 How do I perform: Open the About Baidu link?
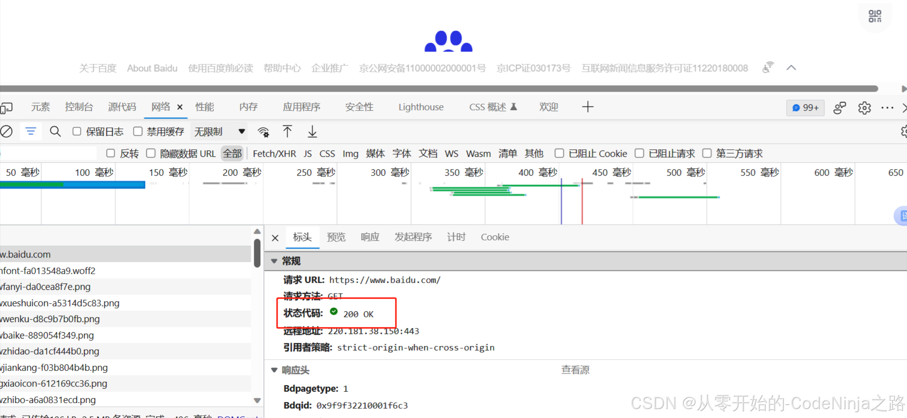(152, 68)
